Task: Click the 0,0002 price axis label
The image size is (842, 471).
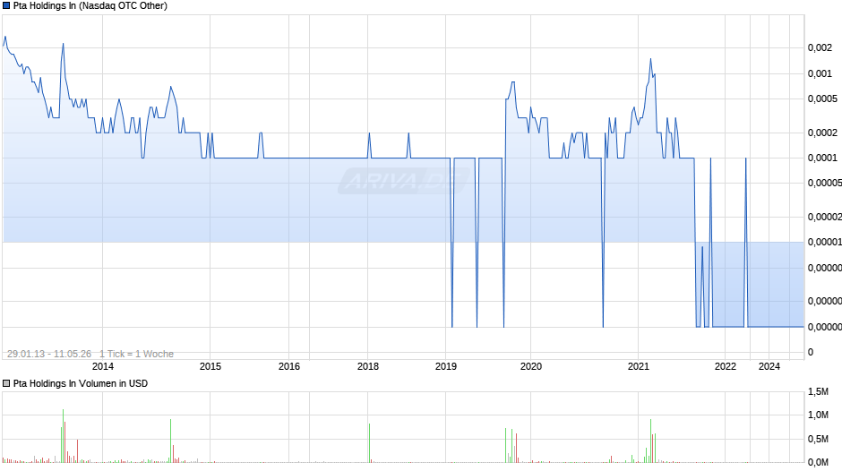Action: coord(822,133)
